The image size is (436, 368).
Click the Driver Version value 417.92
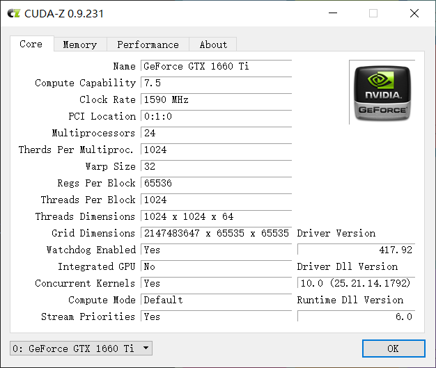pyautogui.click(x=356, y=250)
